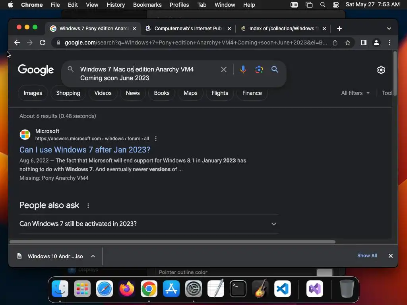This screenshot has height=305, width=407.
Task: Click the horizontal page scrollbar
Action: (x=172, y=242)
